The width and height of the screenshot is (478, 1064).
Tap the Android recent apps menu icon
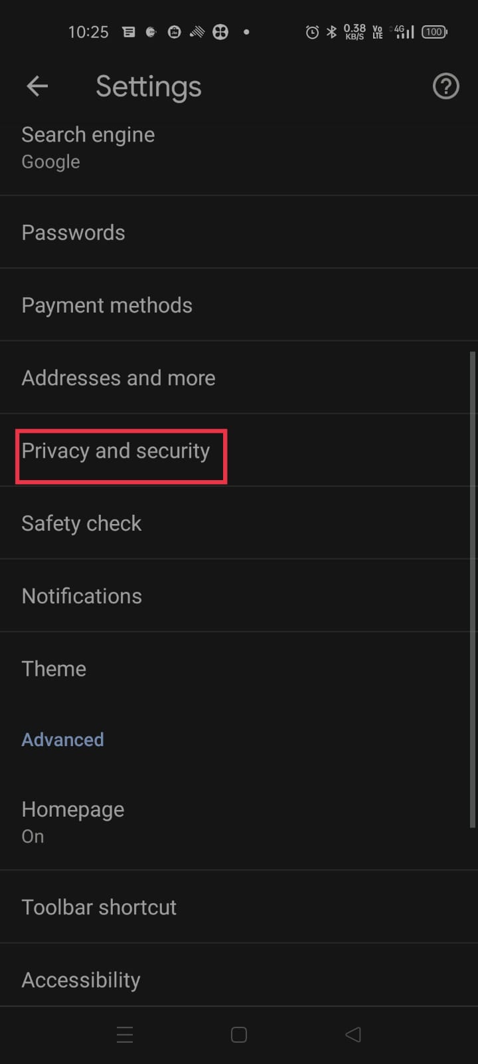(125, 1034)
